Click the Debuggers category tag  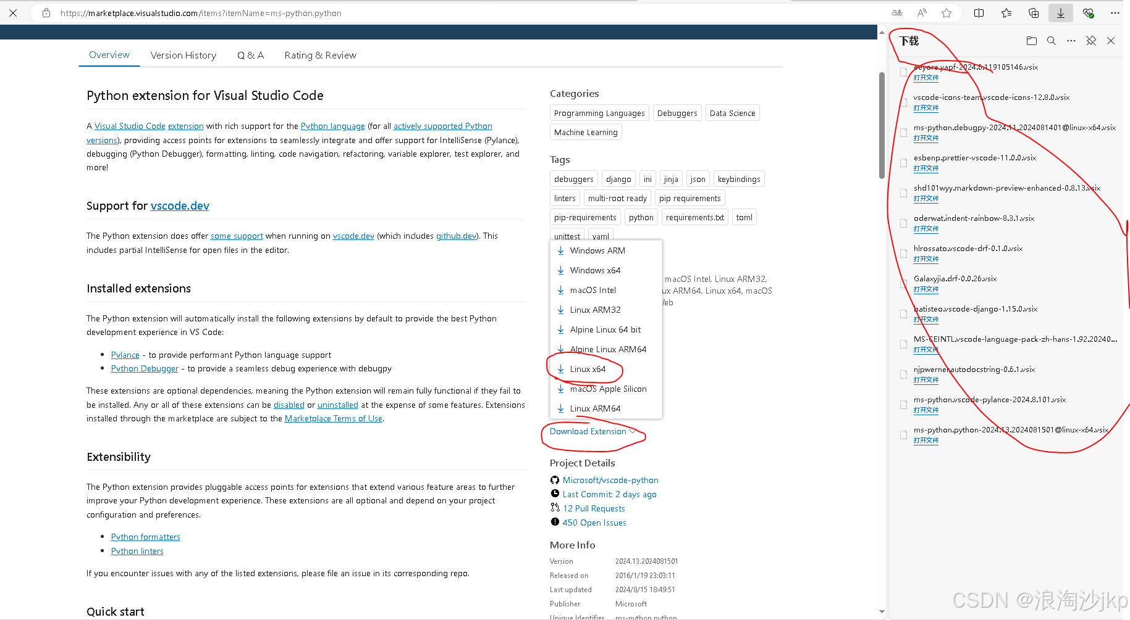coord(677,113)
